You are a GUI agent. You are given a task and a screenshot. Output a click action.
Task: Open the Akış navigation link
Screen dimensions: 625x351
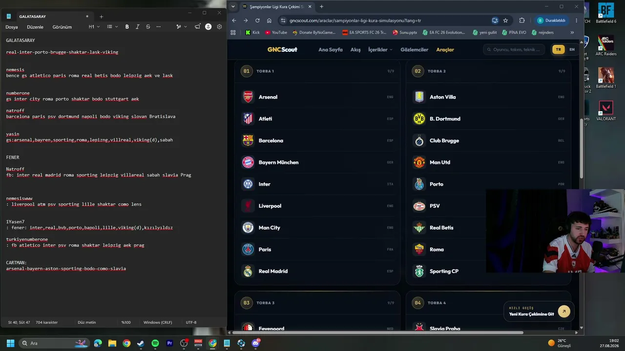coord(355,50)
